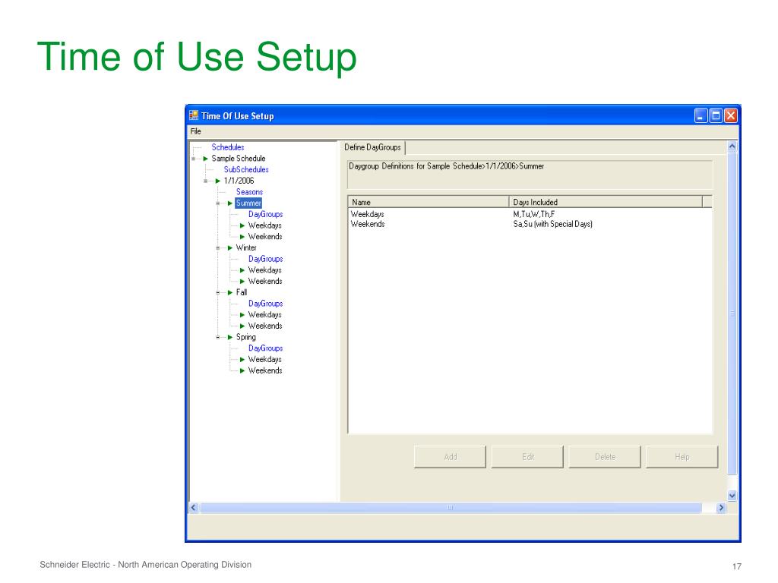This screenshot has width=778, height=583.
Task: Click DayGroups under Spring
Action: click(x=265, y=348)
